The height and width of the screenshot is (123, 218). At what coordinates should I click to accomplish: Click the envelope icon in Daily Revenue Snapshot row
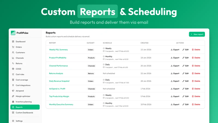point(104,83)
